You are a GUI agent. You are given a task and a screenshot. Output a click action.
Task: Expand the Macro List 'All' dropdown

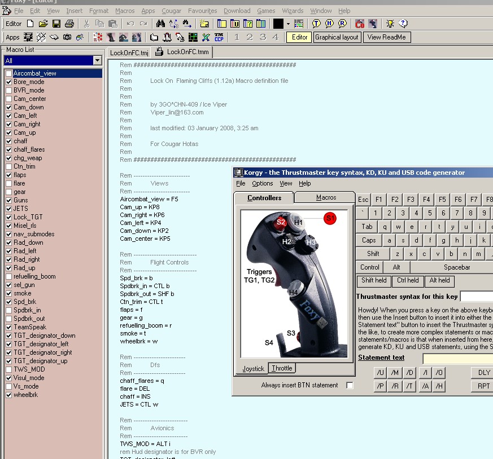tap(98, 61)
